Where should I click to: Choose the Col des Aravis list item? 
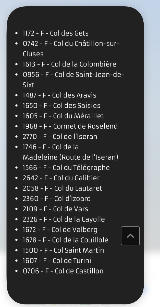tap(59, 95)
